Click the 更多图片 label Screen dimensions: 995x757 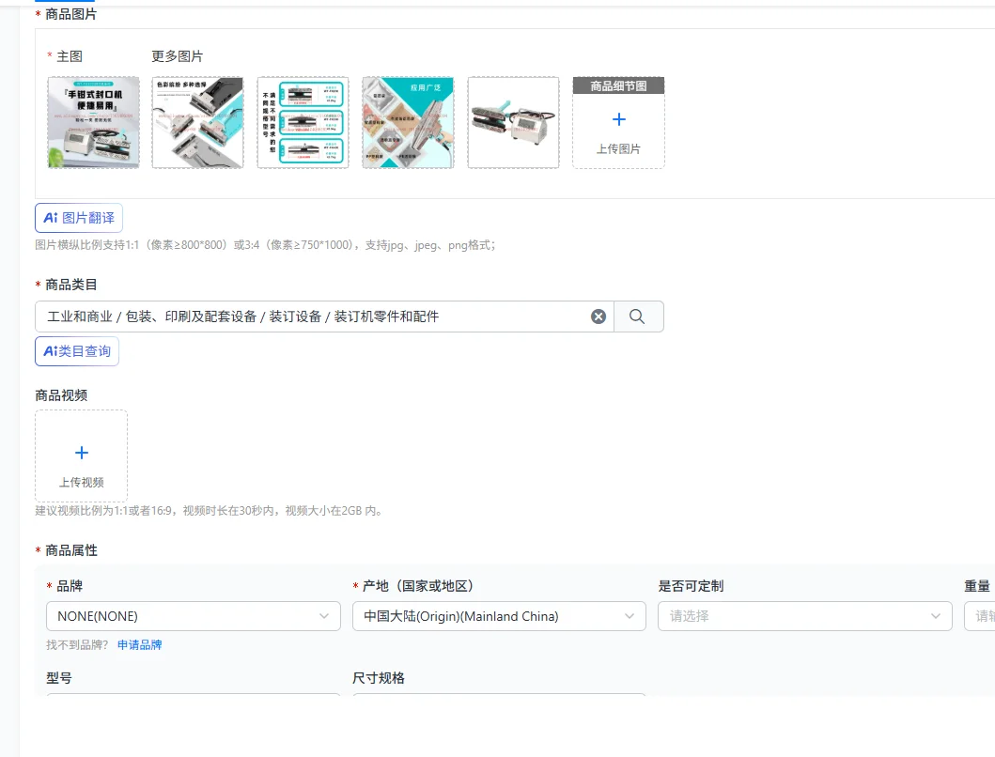click(x=177, y=56)
